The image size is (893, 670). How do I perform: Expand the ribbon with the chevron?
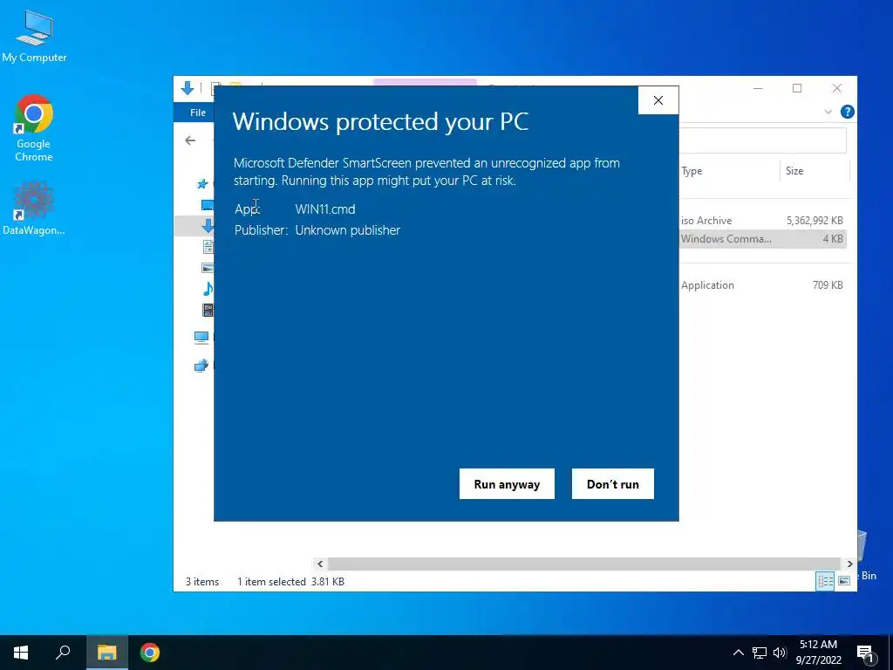tap(828, 112)
